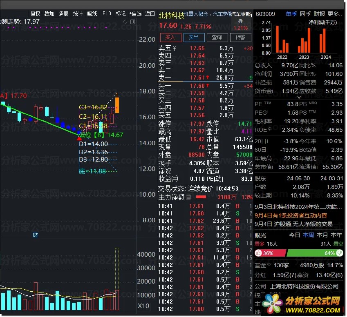Open the F10 company info
The height and width of the screenshot is (317, 347).
(107, 13)
